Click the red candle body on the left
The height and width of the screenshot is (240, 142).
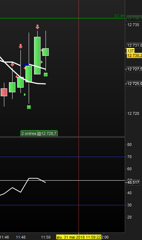point(4,92)
